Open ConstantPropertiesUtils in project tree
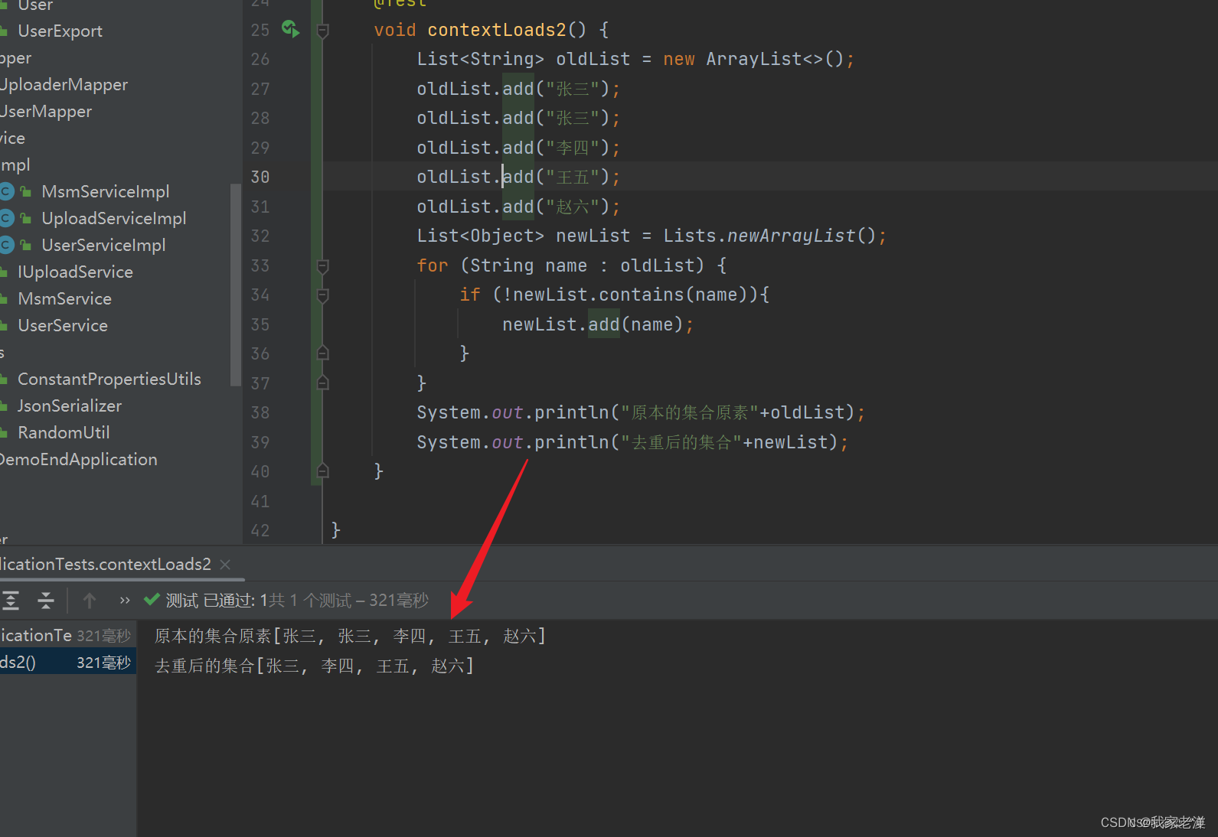The width and height of the screenshot is (1218, 837). 109,379
